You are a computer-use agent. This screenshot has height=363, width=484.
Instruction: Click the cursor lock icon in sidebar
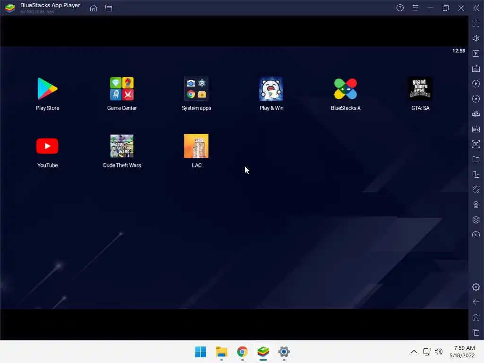click(x=476, y=53)
